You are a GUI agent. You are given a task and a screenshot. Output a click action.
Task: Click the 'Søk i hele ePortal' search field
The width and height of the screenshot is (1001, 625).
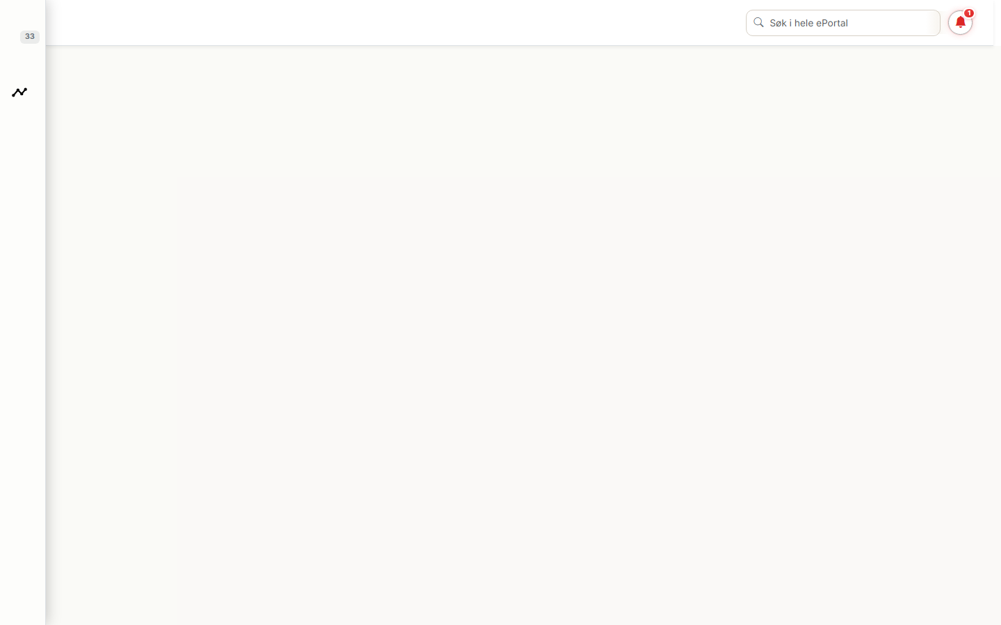(x=843, y=23)
